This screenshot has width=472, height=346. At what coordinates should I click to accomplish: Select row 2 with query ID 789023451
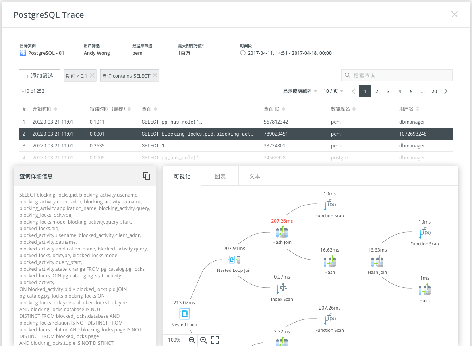(x=236, y=134)
